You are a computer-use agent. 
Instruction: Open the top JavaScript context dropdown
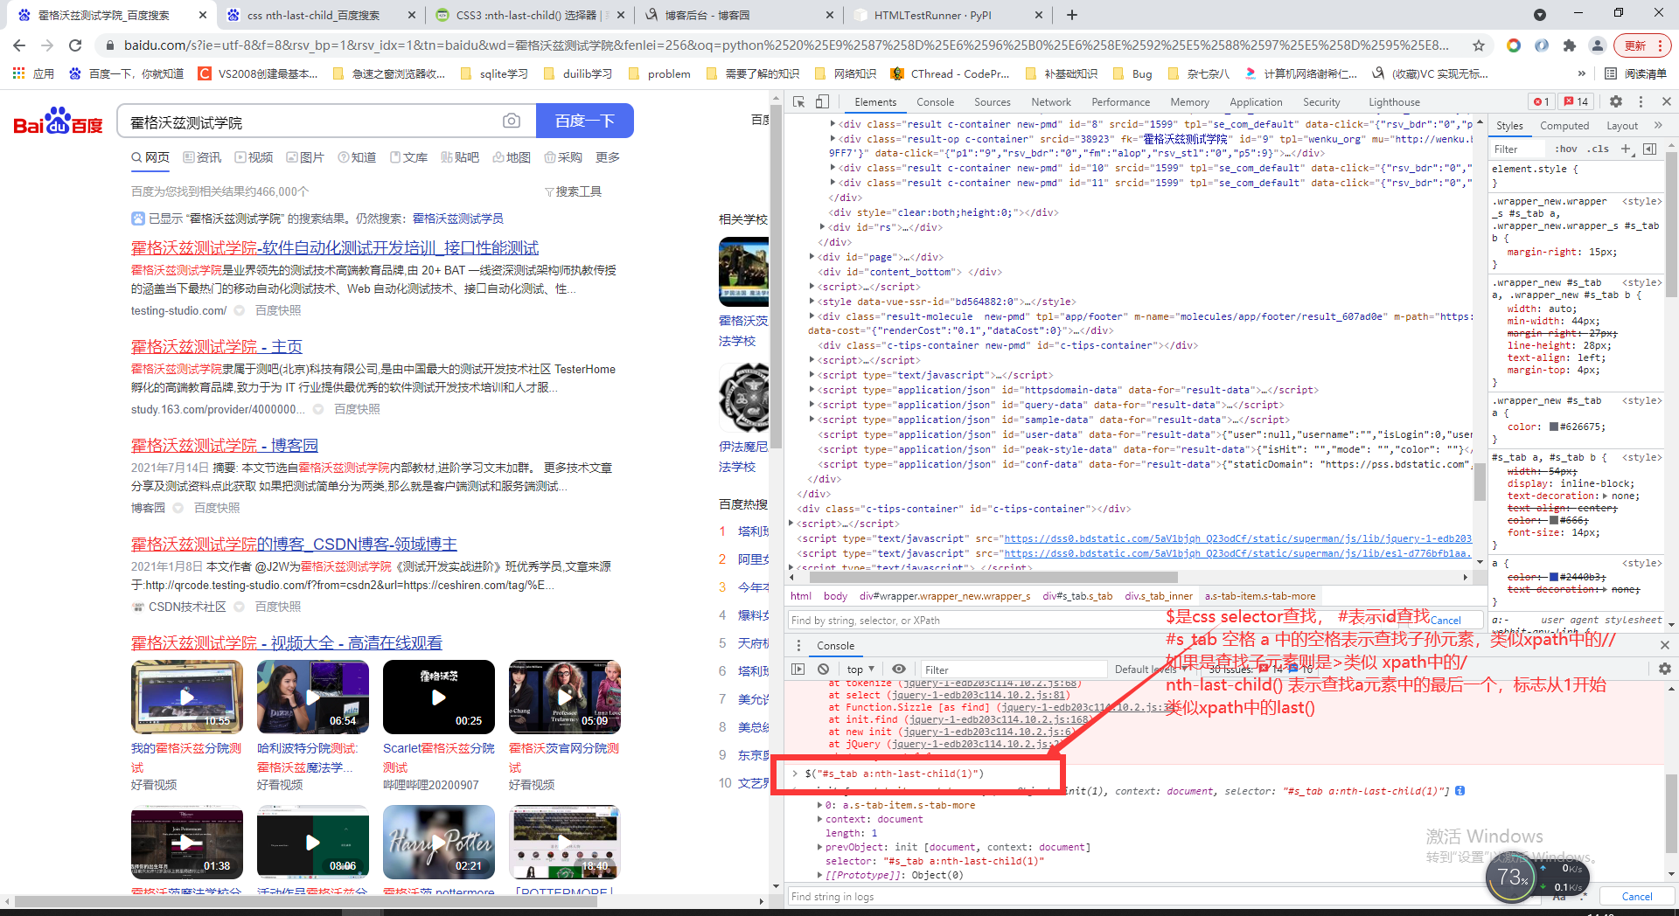(x=860, y=669)
